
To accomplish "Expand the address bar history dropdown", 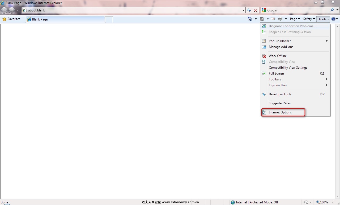I will 243,10.
